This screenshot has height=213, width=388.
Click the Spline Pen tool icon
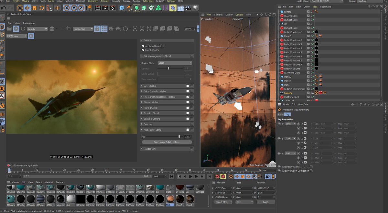coord(129,8)
